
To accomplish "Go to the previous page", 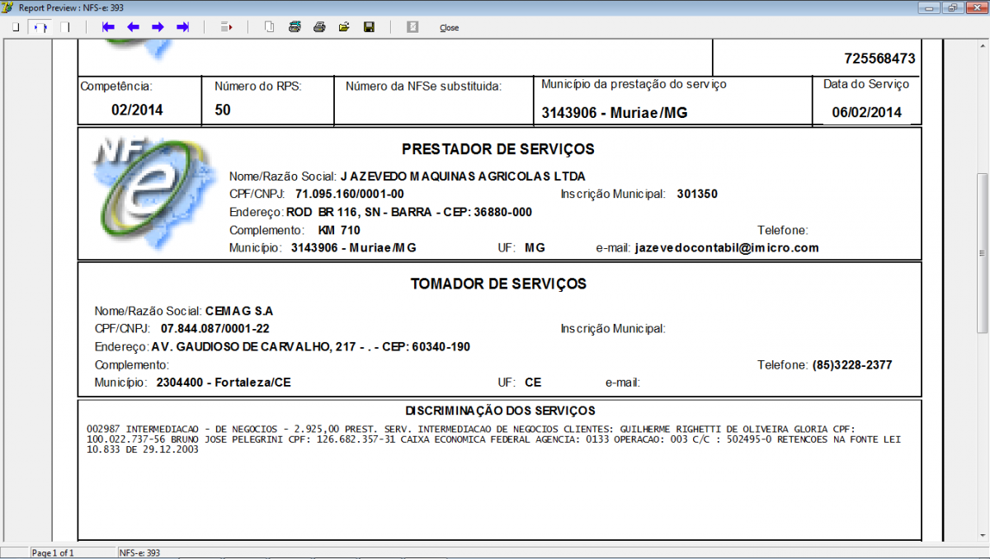I will [133, 27].
